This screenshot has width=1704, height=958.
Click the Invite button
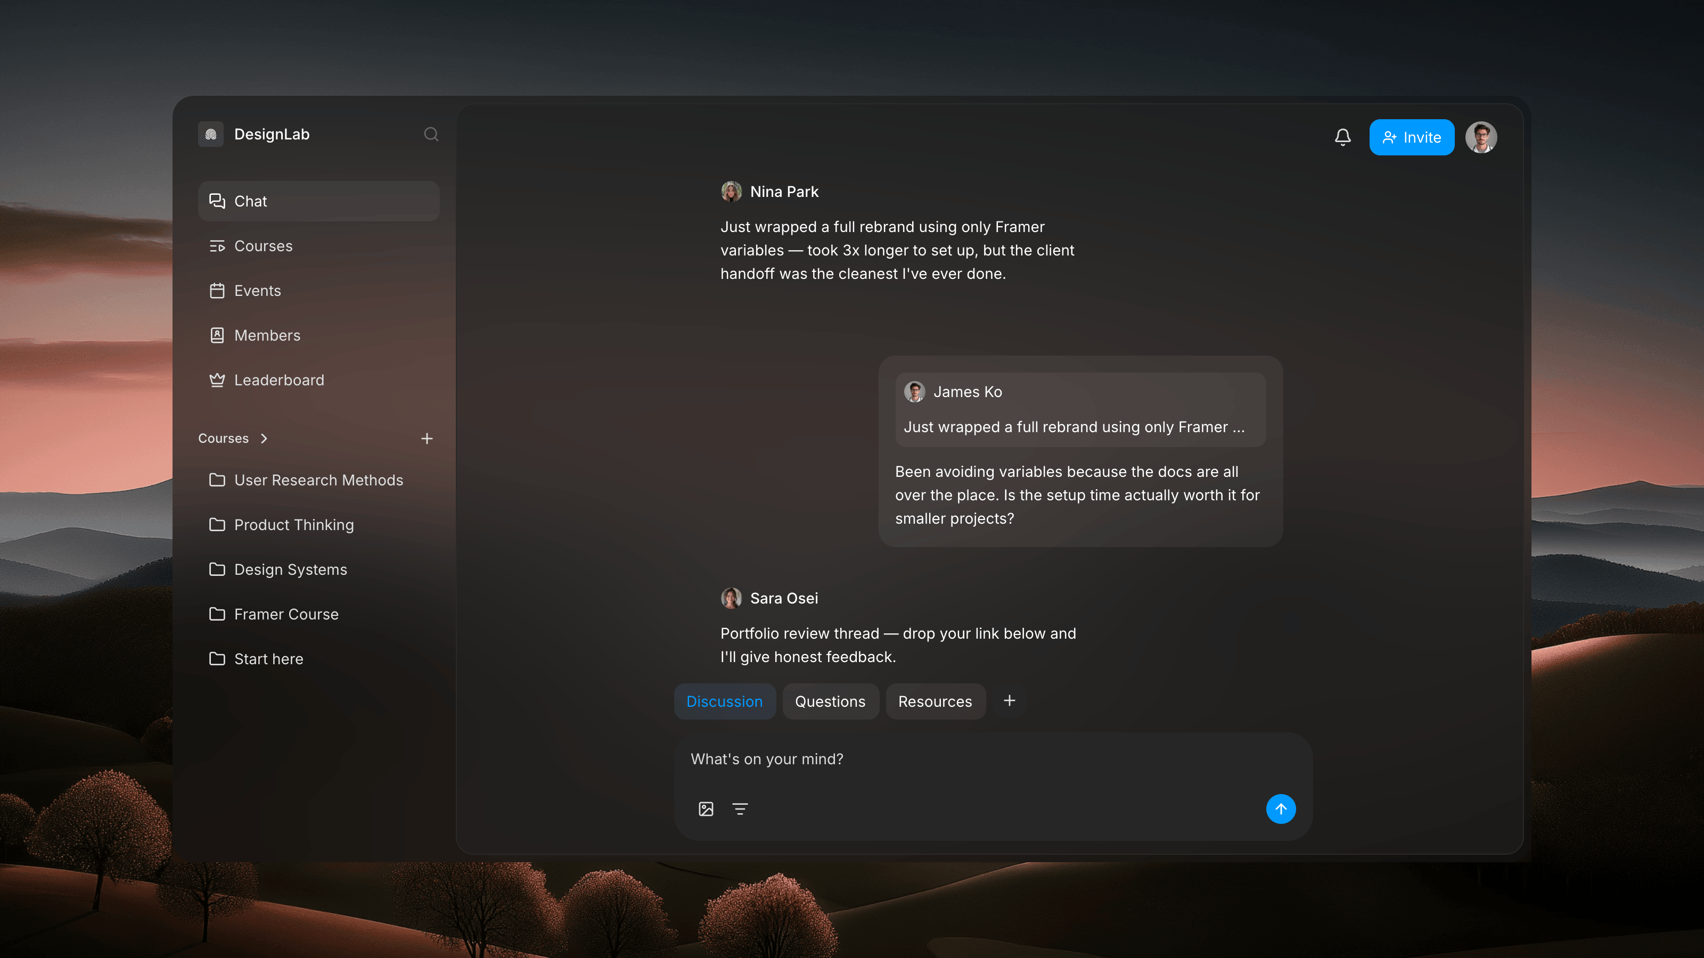1411,137
